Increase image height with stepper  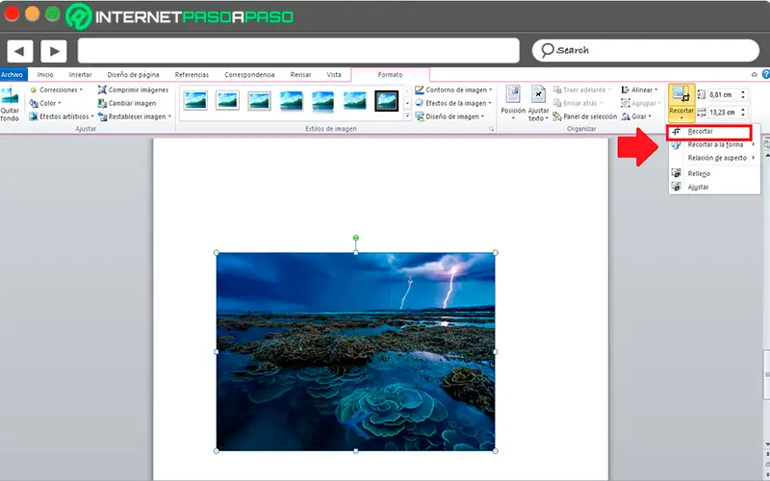(743, 91)
